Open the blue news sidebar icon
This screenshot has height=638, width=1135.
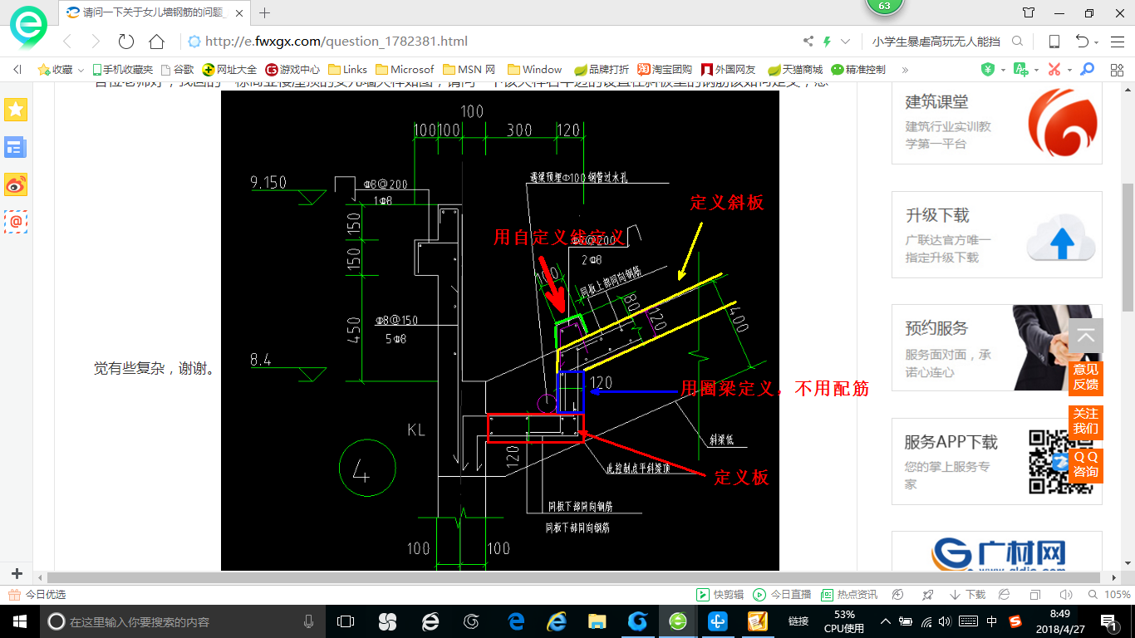click(16, 147)
